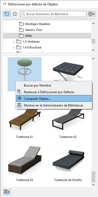Click folder icon beside Sillas
This screenshot has height=197, width=98.
click(x=21, y=36)
